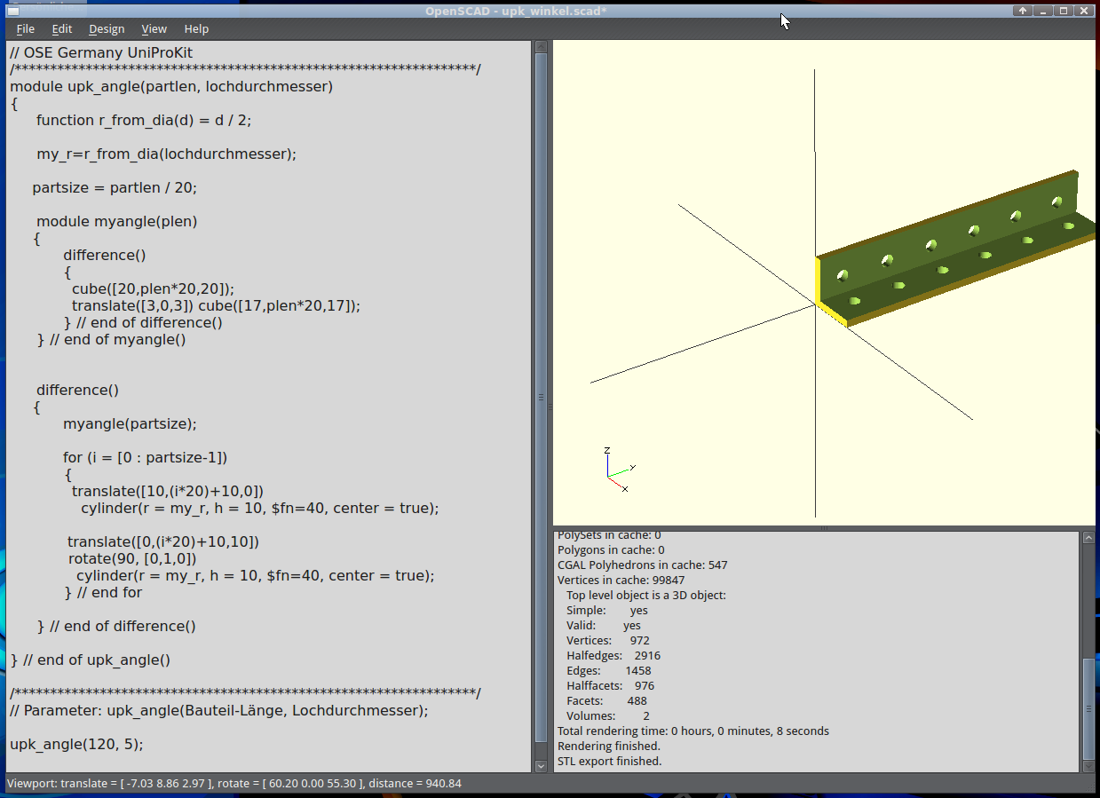Click the splitter handle above the console
The width and height of the screenshot is (1100, 798).
point(824,528)
